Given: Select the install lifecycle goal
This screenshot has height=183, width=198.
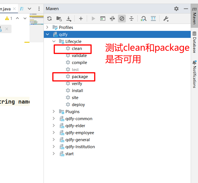Looking at the screenshot, I should [78, 91].
